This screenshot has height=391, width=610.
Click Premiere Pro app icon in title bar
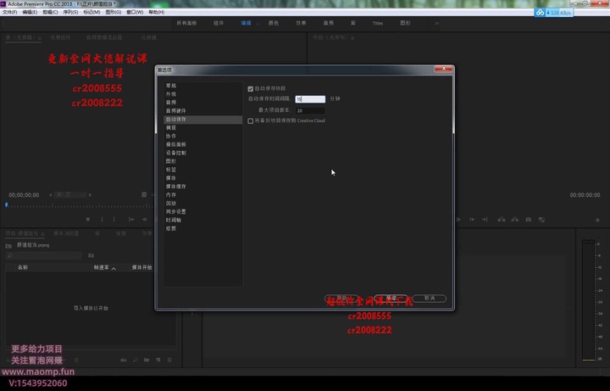[3, 4]
